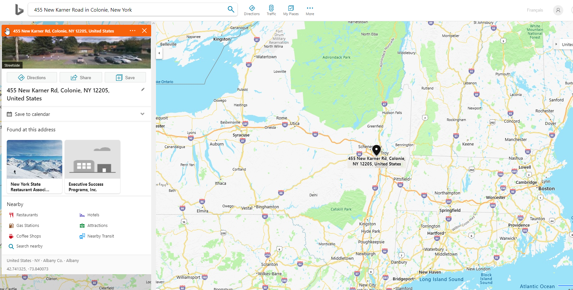Click coordinates 42.741325, -73.840073

click(27, 269)
